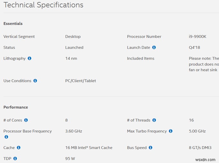Click the Bus Speed info icon
The image size is (219, 163).
(150, 148)
